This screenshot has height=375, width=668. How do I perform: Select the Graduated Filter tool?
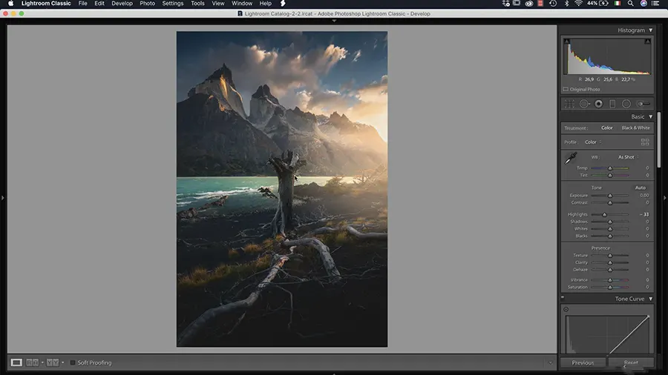pyautogui.click(x=612, y=104)
